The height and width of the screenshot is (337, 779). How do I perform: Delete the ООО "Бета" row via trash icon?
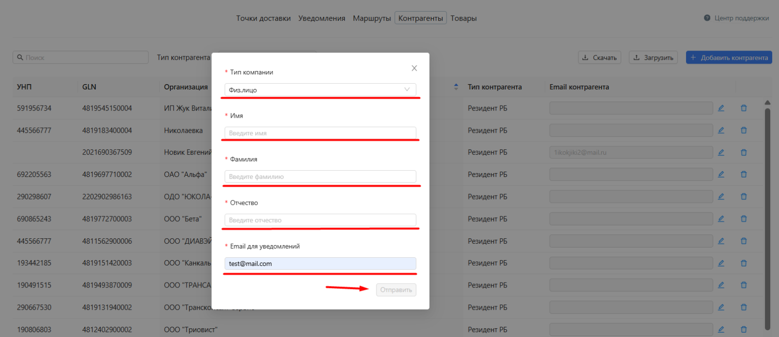[743, 219]
